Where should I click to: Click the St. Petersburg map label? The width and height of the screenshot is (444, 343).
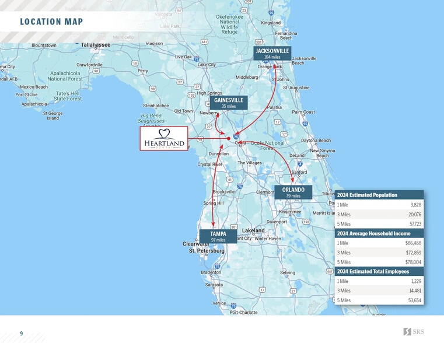coord(207,251)
